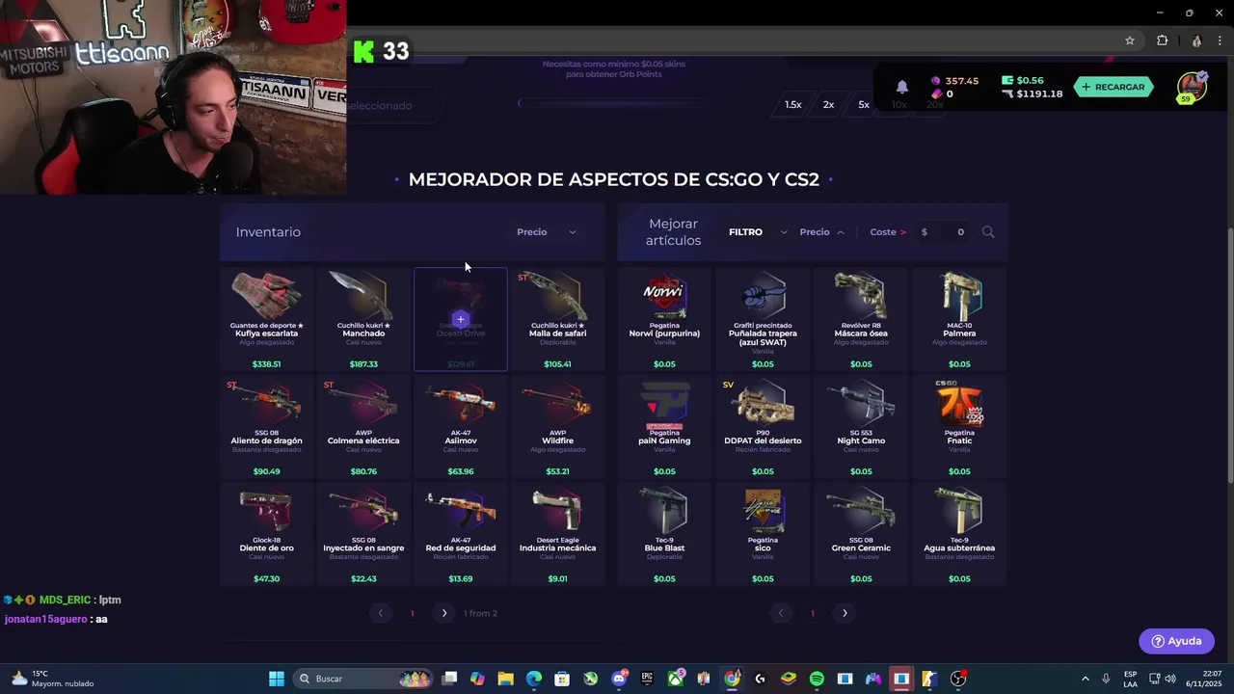Viewport: 1234px width, 694px height.
Task: Choose Pegatina paiN Gaming sticker
Action: click(664, 426)
